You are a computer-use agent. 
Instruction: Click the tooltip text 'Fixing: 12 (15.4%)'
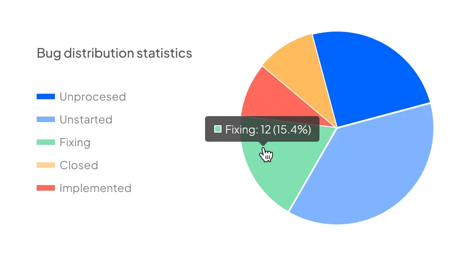268,129
